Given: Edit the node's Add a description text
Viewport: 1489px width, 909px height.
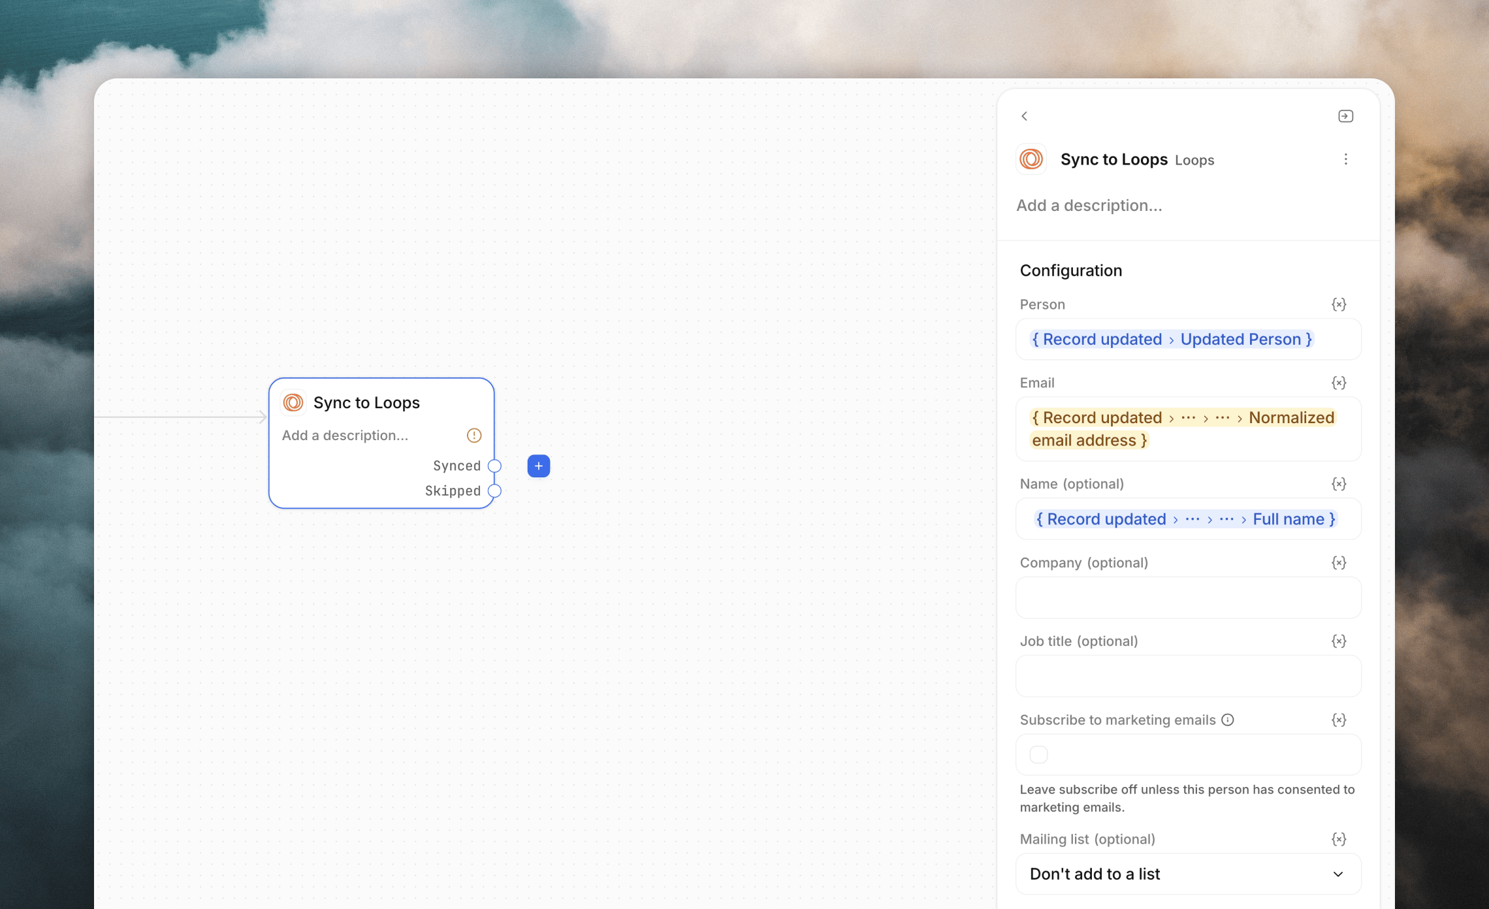Looking at the screenshot, I should [x=345, y=436].
